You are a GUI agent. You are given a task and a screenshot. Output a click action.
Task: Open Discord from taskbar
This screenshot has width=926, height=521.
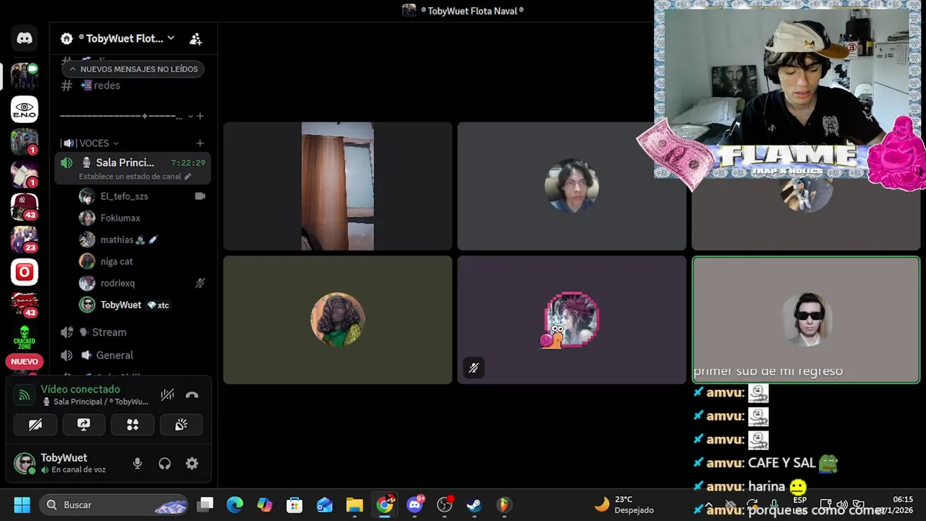point(415,504)
